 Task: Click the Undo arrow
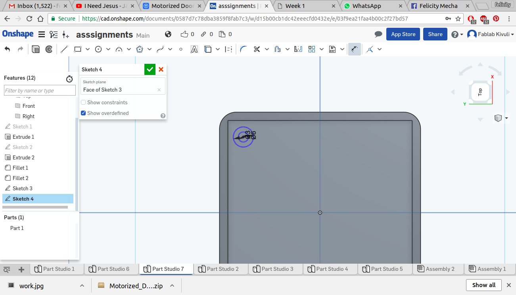[7, 49]
